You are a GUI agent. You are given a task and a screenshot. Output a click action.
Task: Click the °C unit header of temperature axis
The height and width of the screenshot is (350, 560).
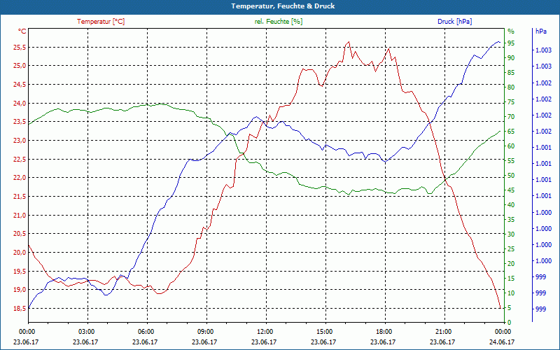click(22, 31)
